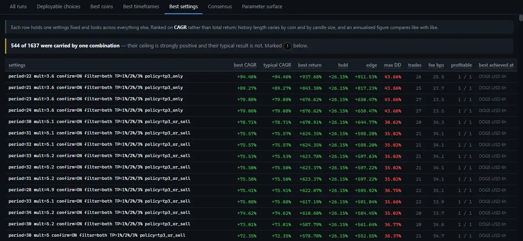Switch to the All runs tab
Viewport: 523px width, 241px height.
coord(18,7)
